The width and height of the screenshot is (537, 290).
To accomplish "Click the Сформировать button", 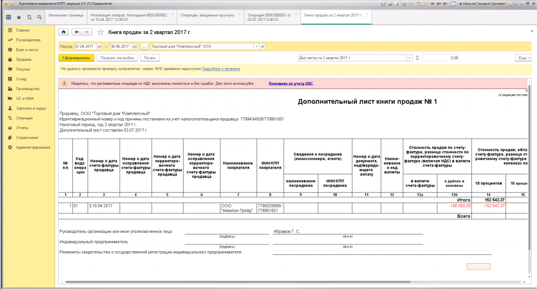I will point(76,58).
